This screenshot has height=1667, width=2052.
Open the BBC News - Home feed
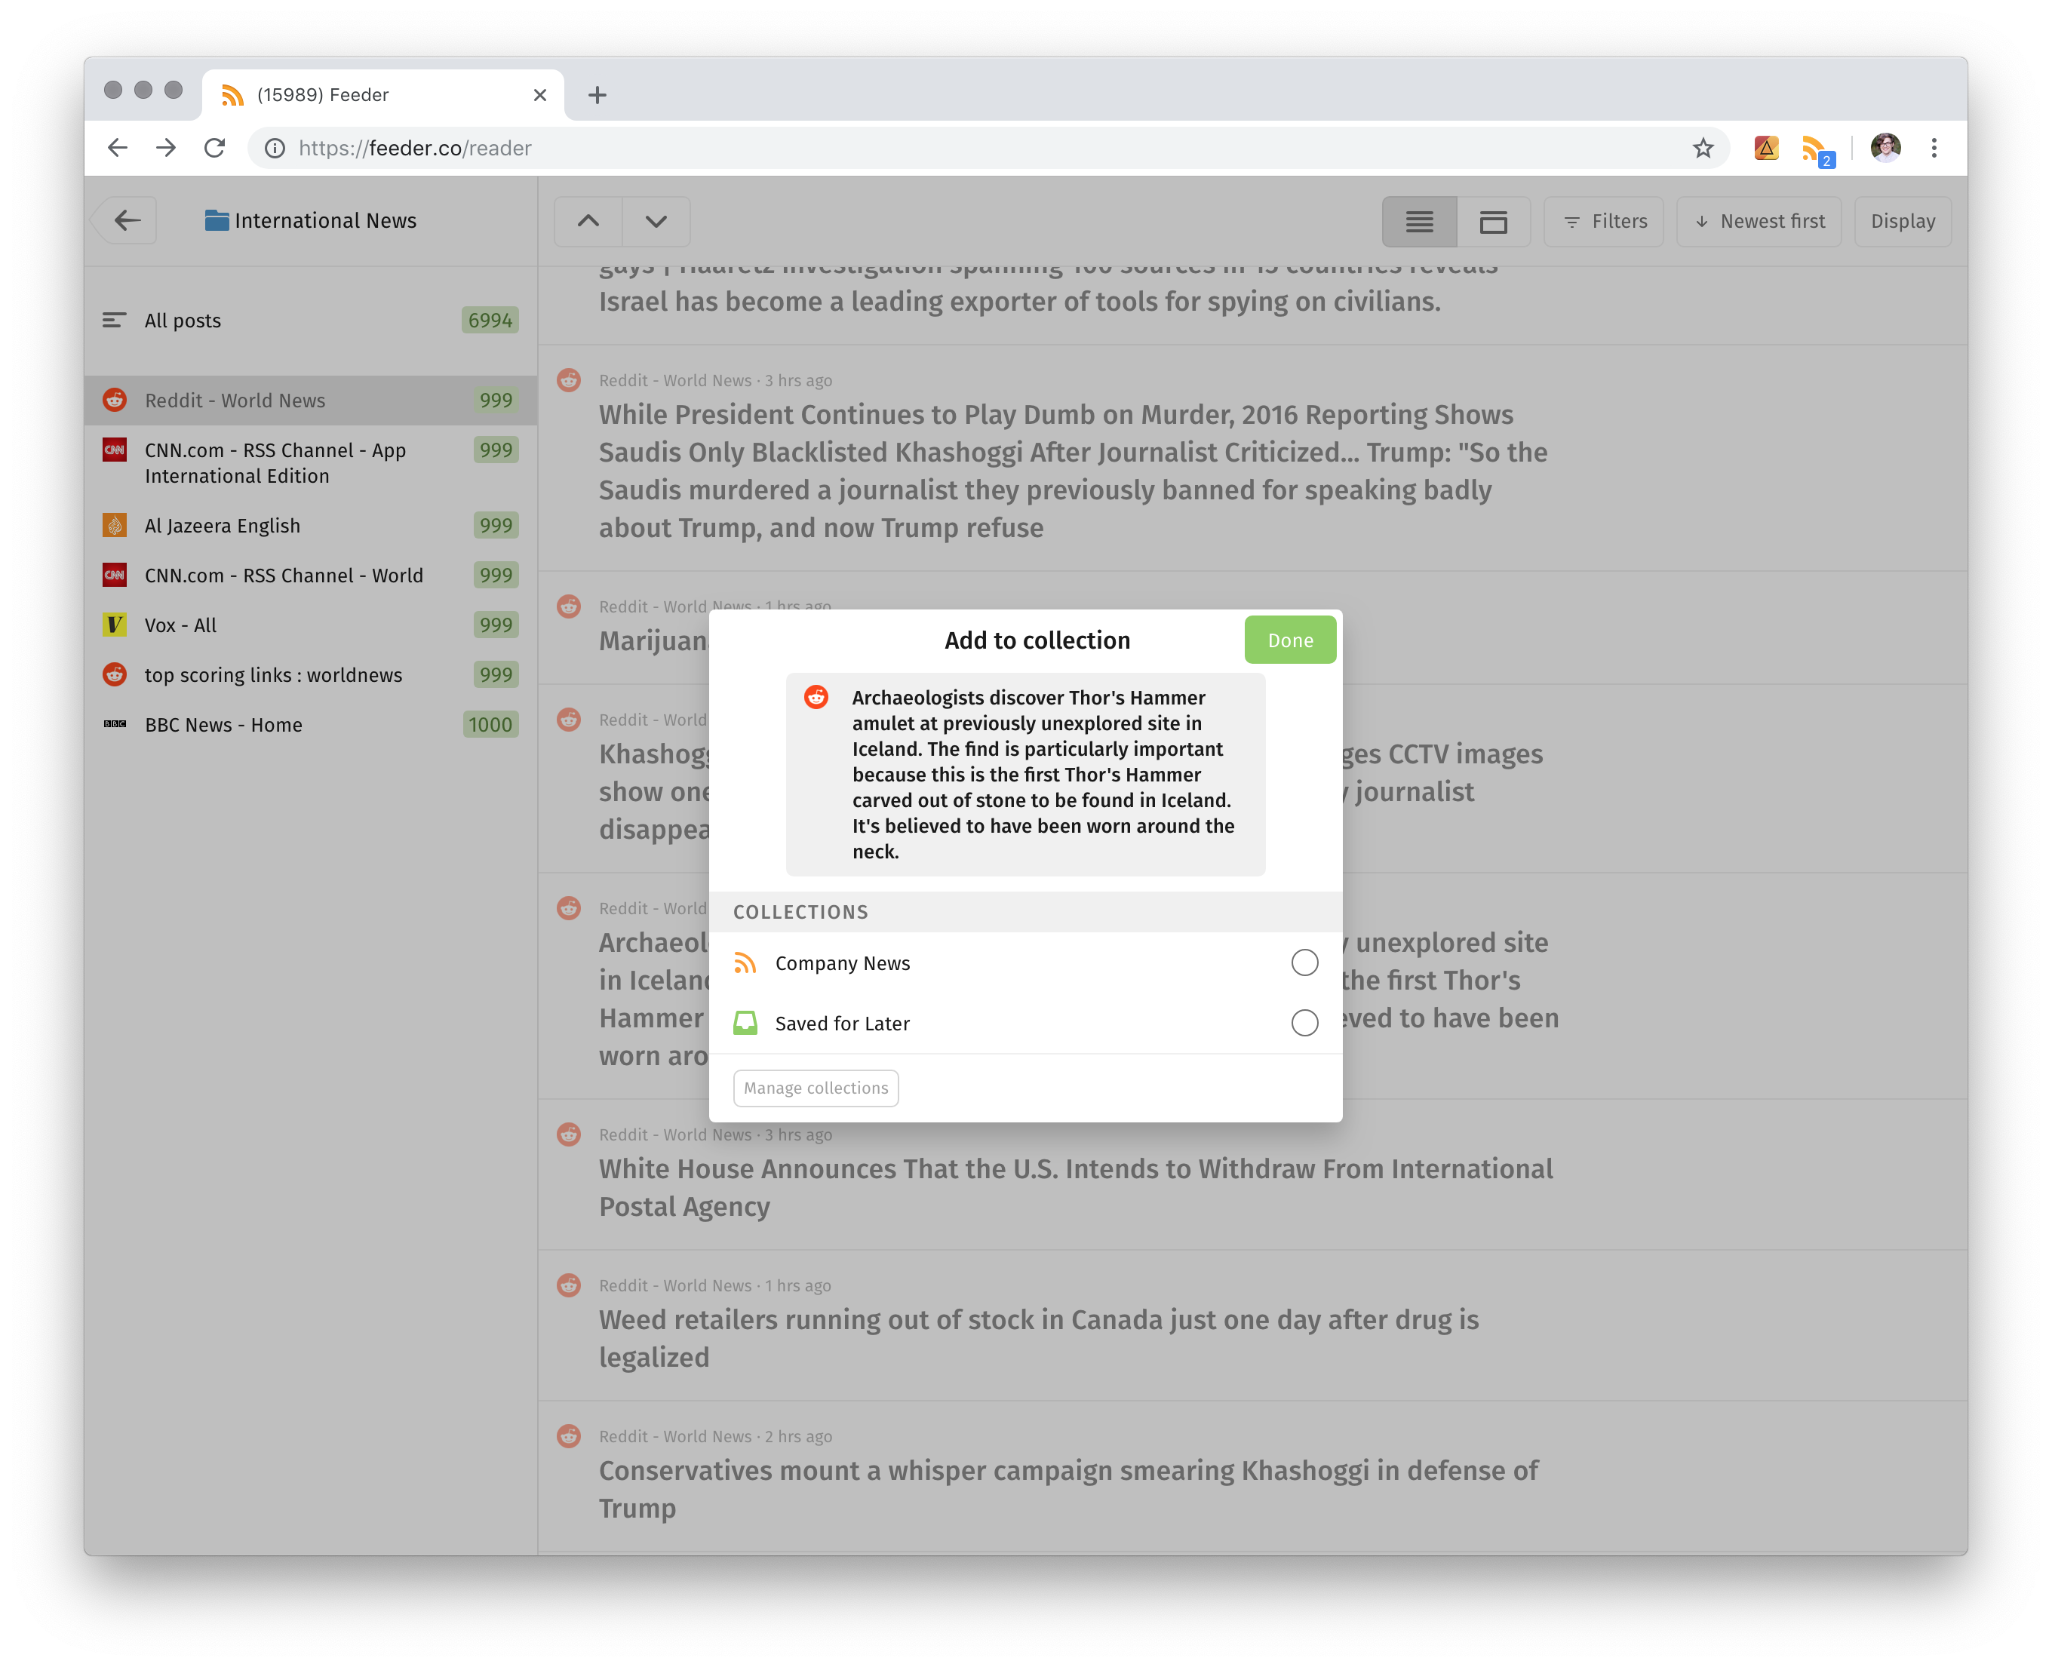pyautogui.click(x=310, y=725)
